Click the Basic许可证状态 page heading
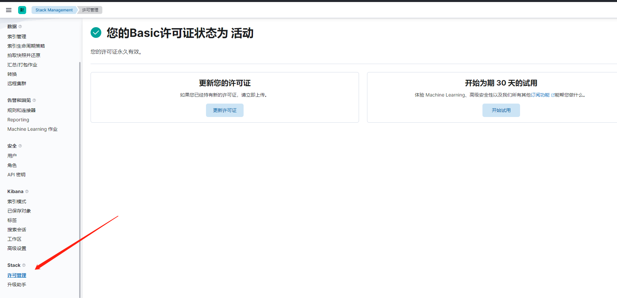 pos(180,33)
